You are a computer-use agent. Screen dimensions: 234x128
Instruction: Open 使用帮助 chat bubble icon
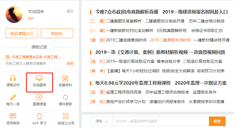(13, 116)
